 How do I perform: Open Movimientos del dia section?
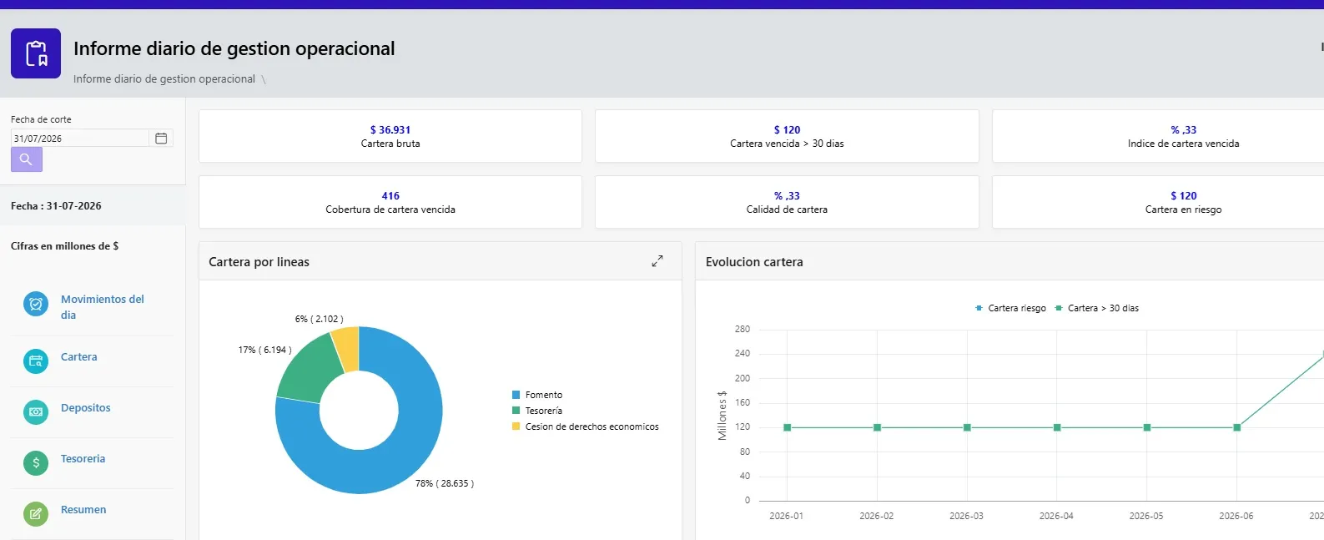103,307
